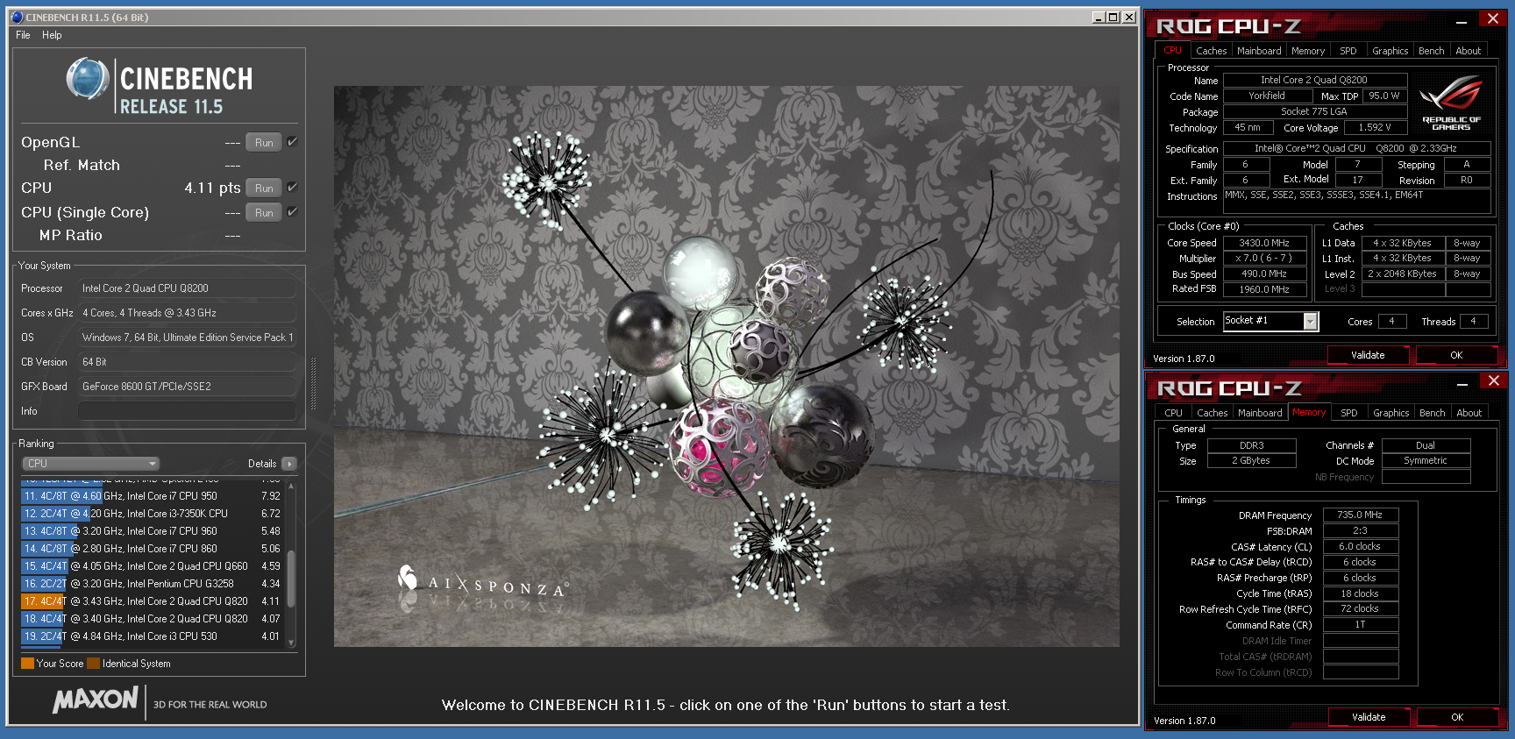Select ranking row Intel Core i7 CPU 960
The width and height of the screenshot is (1515, 739).
coord(152,531)
